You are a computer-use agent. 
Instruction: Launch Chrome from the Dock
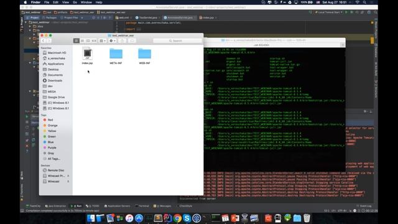pyautogui.click(x=177, y=218)
